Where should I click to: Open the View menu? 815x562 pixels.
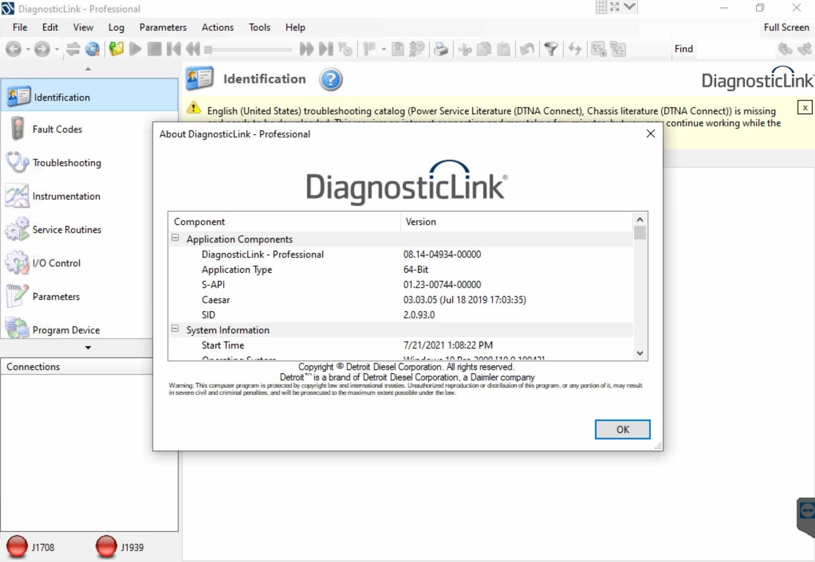pos(83,27)
